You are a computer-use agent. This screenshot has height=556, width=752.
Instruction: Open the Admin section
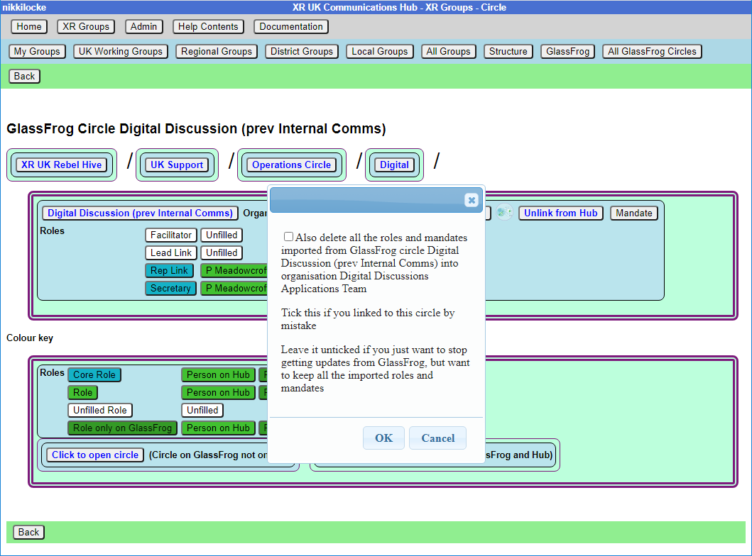pyautogui.click(x=144, y=27)
